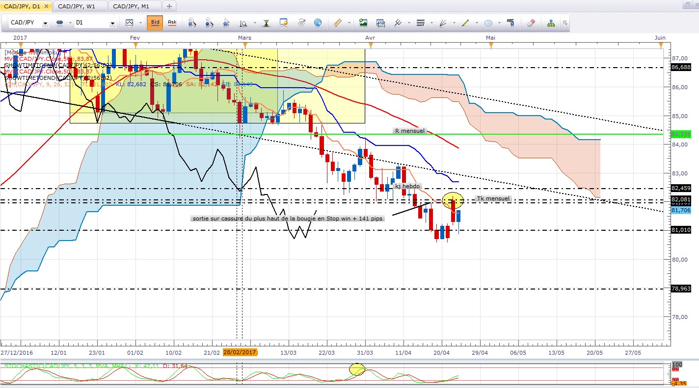Select the eraser tool
Viewport: 699px width, 388px height.
pyautogui.click(x=531, y=23)
